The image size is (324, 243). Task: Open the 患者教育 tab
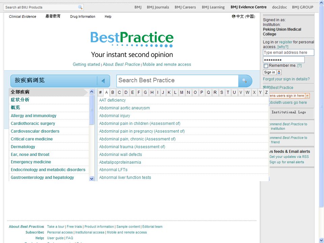[53, 16]
